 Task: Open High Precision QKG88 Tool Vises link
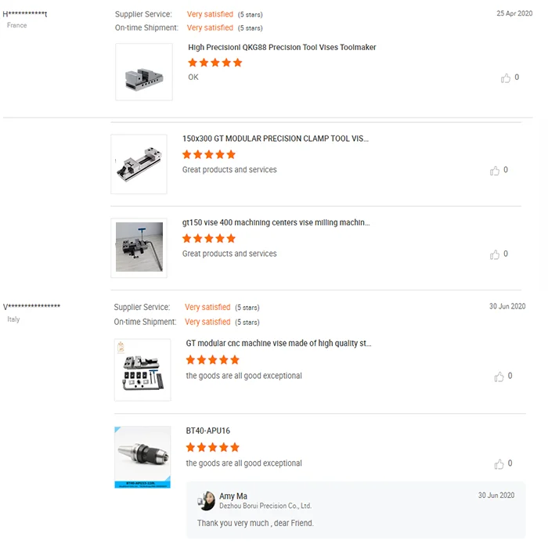tap(282, 48)
